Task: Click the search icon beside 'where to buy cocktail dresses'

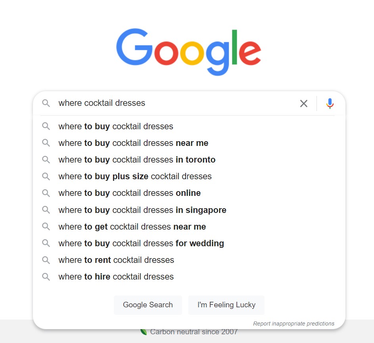Action: [x=46, y=126]
